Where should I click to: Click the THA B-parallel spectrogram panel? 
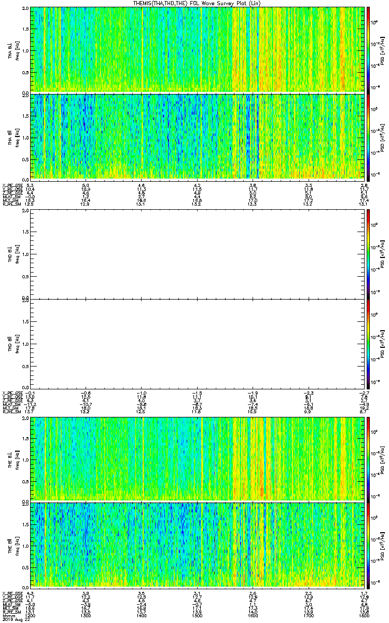click(197, 137)
